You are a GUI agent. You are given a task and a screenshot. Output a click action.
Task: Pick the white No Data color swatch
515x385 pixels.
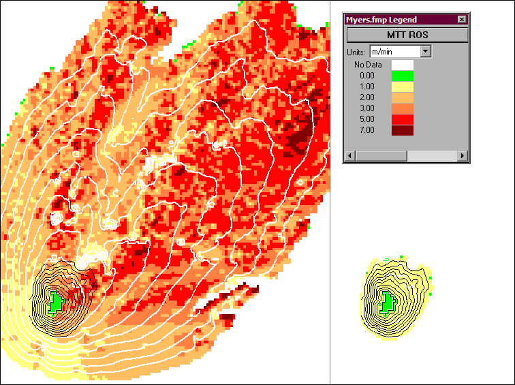[x=403, y=65]
